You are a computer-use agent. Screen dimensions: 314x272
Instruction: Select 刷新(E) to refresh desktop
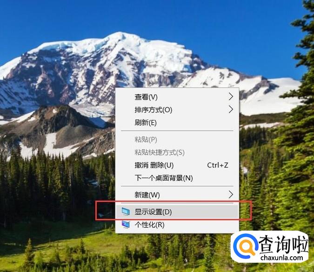pos(177,122)
